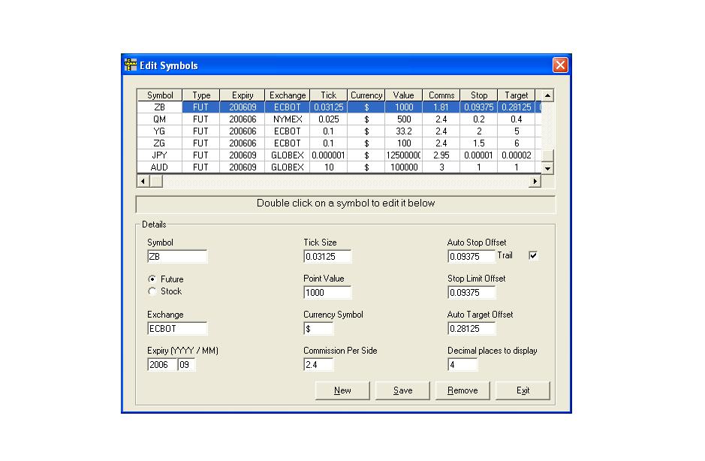Viewport: 705px width, 461px height.
Task: Click the 500 value cell in QM row
Action: coord(403,119)
